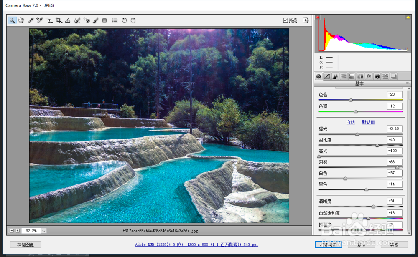Click the 存储图像 save image button

25,245
